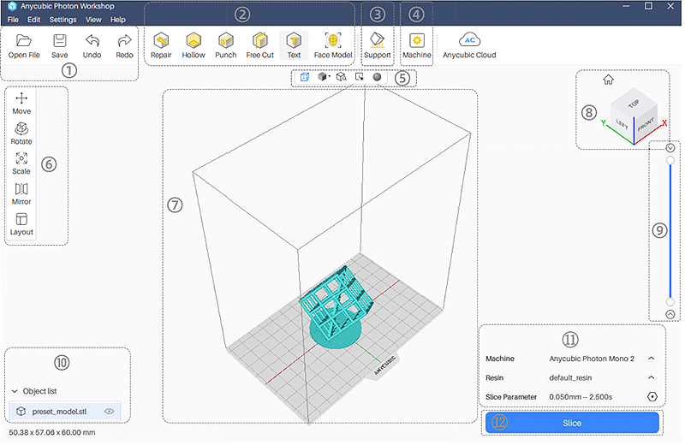The image size is (685, 445).
Task: Switch to perspective view icon
Action: coord(305,77)
